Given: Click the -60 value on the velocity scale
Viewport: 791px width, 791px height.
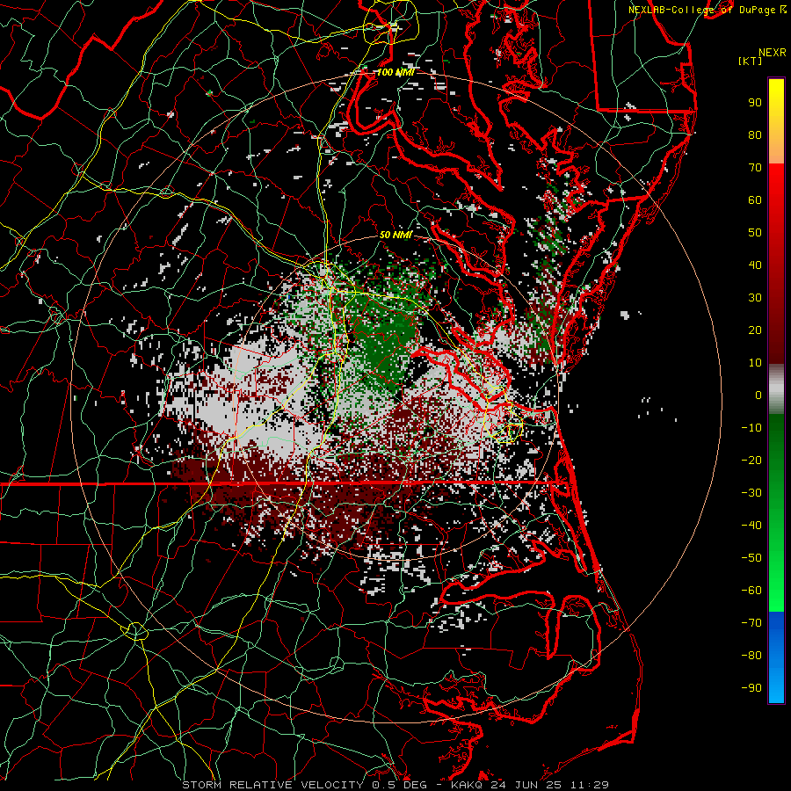Looking at the screenshot, I should (x=751, y=591).
